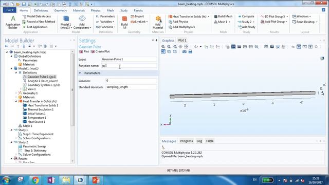This screenshot has width=329, height=185.
Task: Click the Save icon in the title bar
Action: (24, 4)
